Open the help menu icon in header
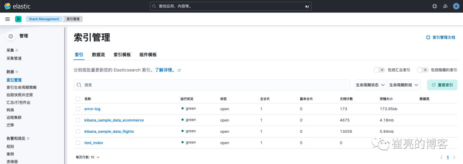The image size is (463, 164). coord(434,6)
